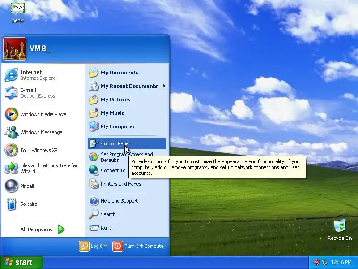
Task: Click the All Programs label
Action: 36,230
